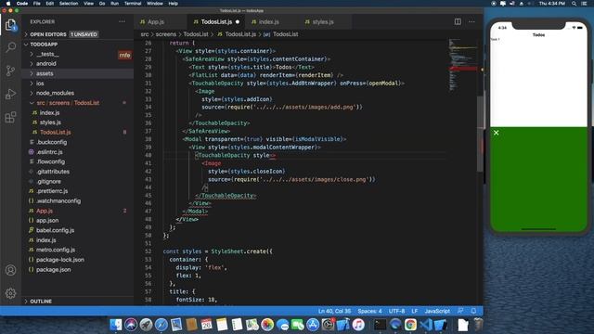Open App Store from the Dock

tap(313, 325)
